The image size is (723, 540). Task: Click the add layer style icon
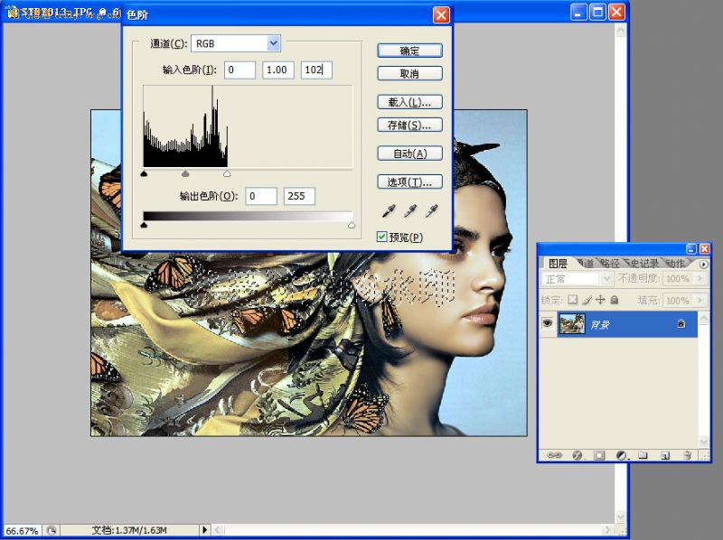point(576,455)
